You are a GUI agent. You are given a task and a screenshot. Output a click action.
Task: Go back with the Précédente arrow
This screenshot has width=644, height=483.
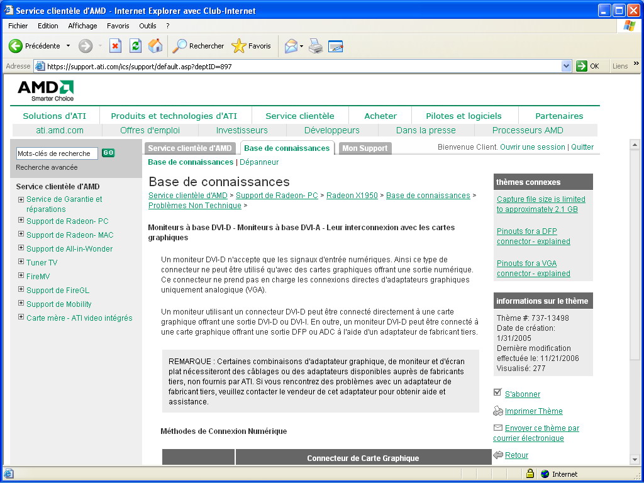tap(16, 45)
